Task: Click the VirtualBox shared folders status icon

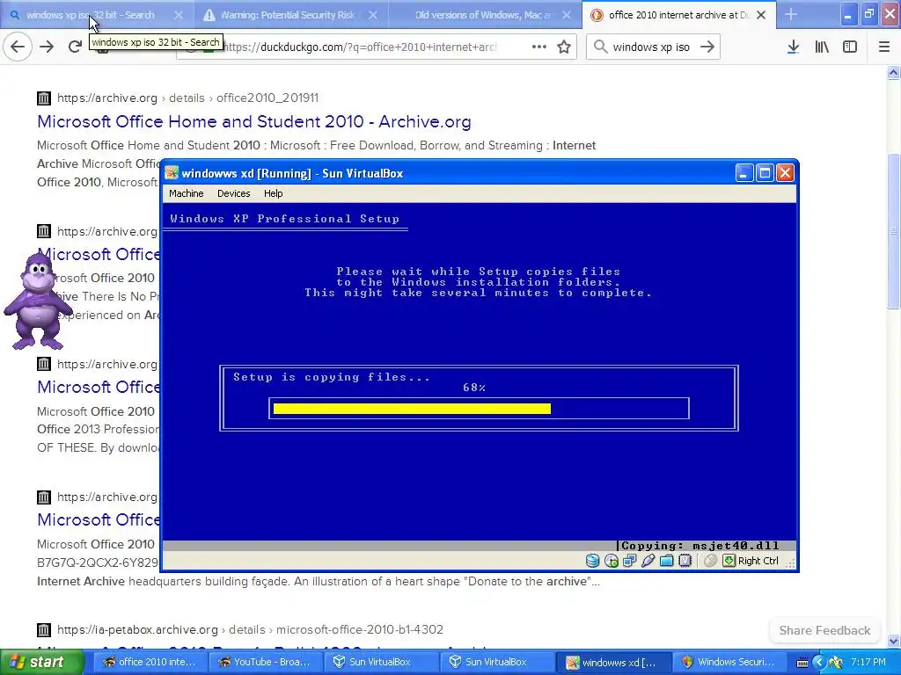Action: point(667,561)
